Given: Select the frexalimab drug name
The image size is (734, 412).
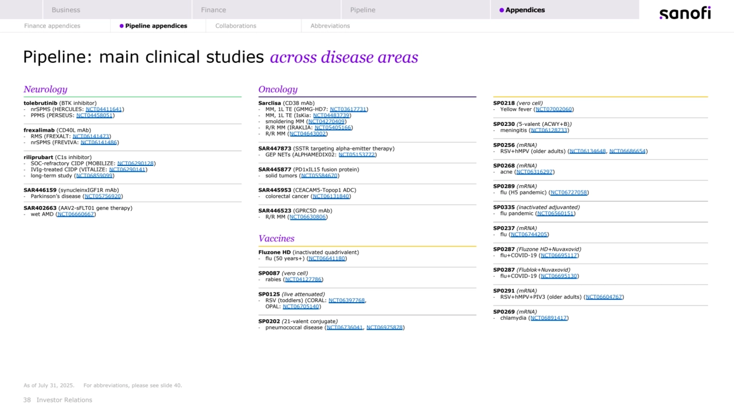Looking at the screenshot, I should pyautogui.click(x=39, y=130).
